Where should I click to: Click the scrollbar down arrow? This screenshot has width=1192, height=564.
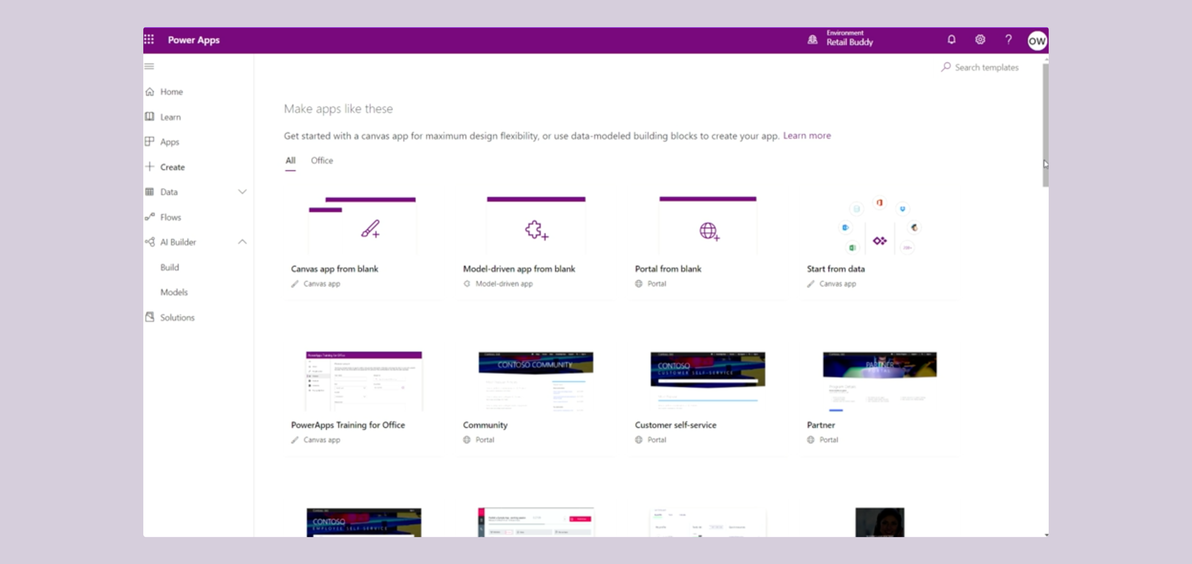pyautogui.click(x=1046, y=534)
